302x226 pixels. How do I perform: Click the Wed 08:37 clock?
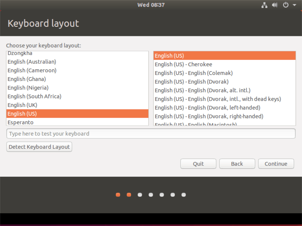coord(151,5)
